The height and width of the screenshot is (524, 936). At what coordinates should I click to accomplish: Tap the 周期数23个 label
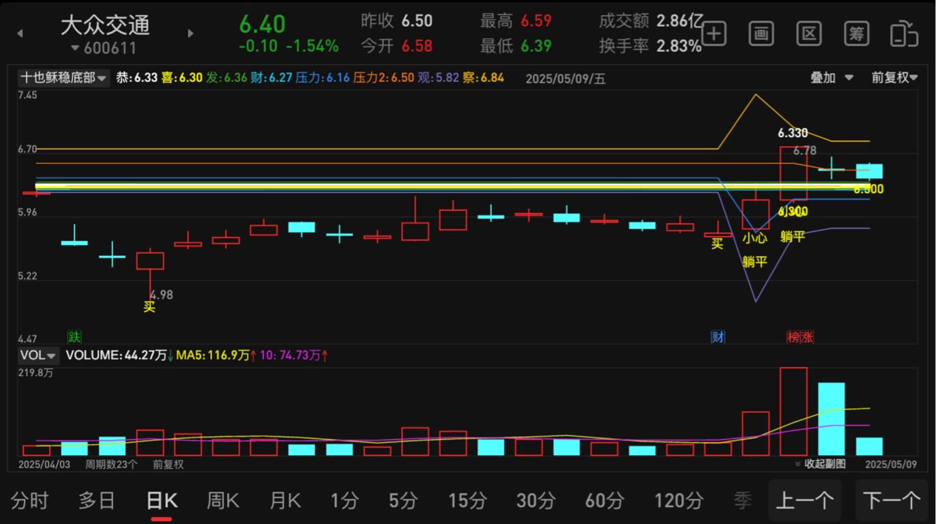click(x=111, y=464)
